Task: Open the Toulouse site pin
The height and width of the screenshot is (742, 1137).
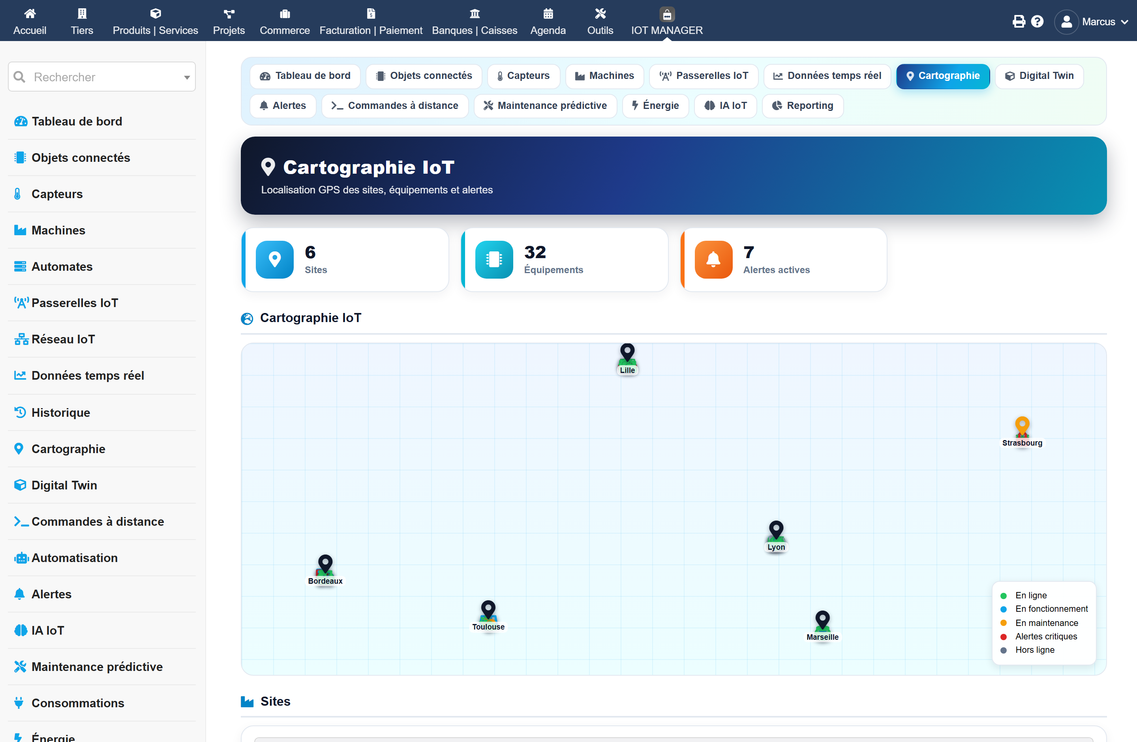Action: (x=488, y=610)
